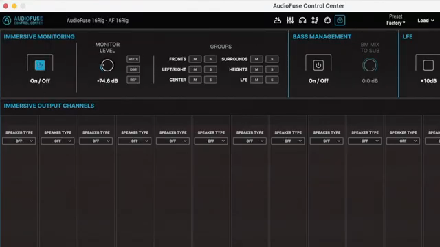Screen dimensions: 440x247
Task: Solo the SURROUNDS group
Action: pos(272,59)
